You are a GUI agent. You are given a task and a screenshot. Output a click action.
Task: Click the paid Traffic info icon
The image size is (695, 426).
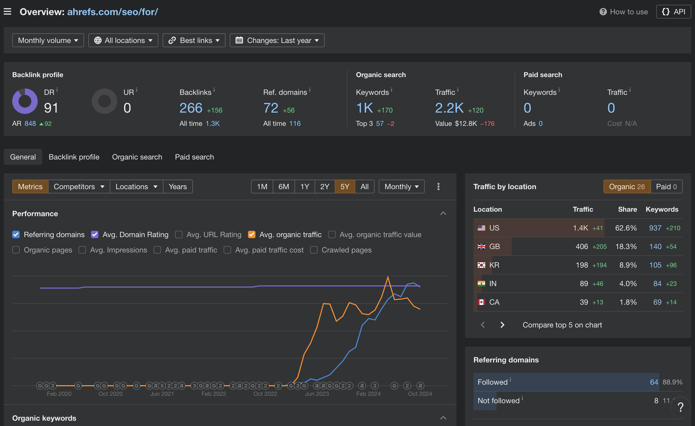(630, 90)
